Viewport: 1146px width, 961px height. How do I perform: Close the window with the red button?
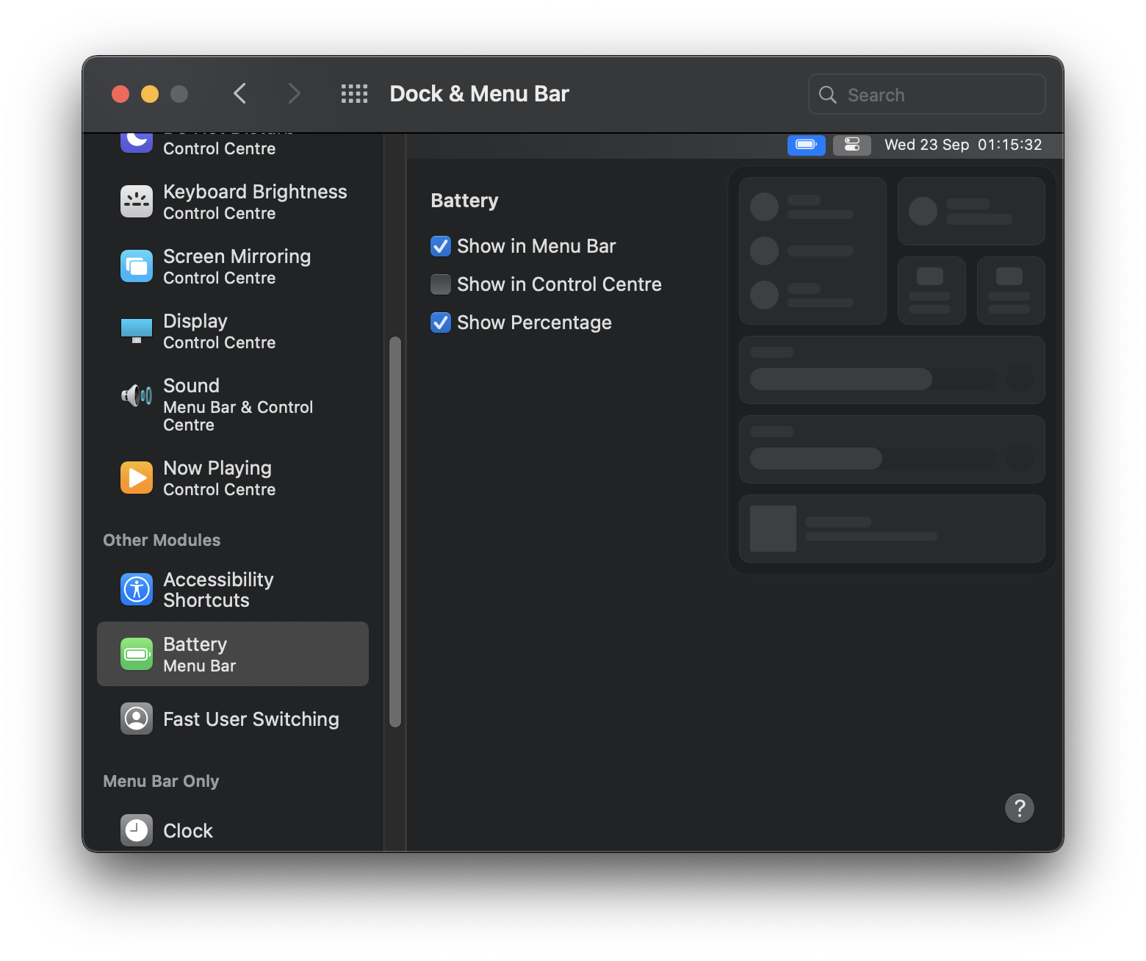tap(120, 94)
